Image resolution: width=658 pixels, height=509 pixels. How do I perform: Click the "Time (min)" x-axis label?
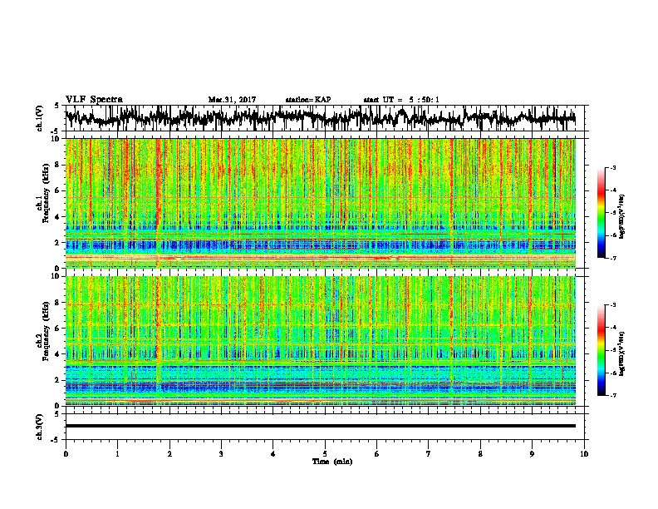(332, 462)
